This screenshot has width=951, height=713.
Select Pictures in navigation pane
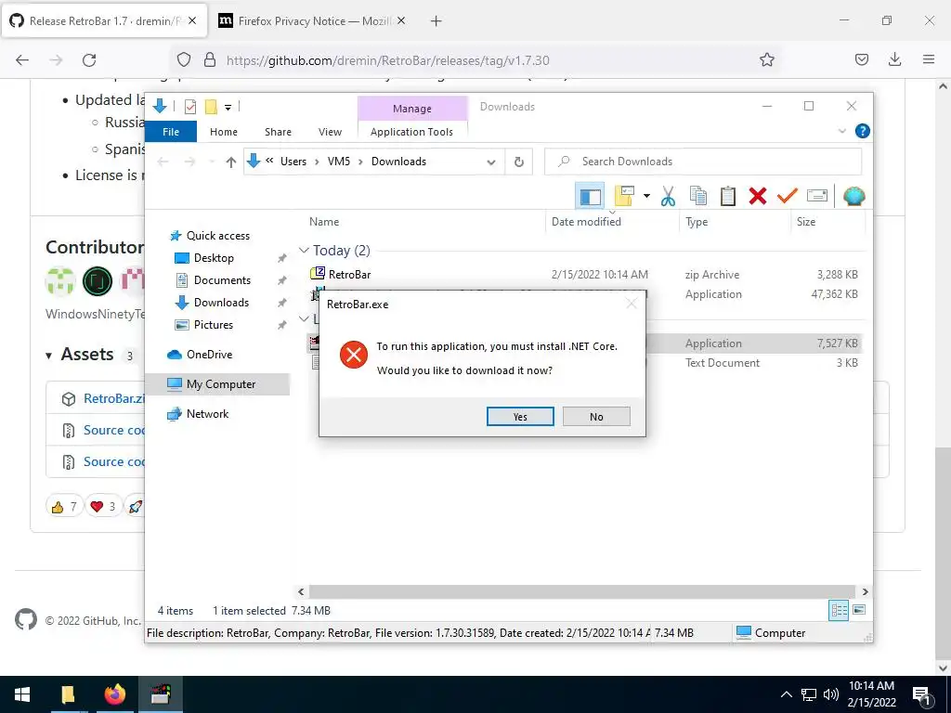click(213, 325)
